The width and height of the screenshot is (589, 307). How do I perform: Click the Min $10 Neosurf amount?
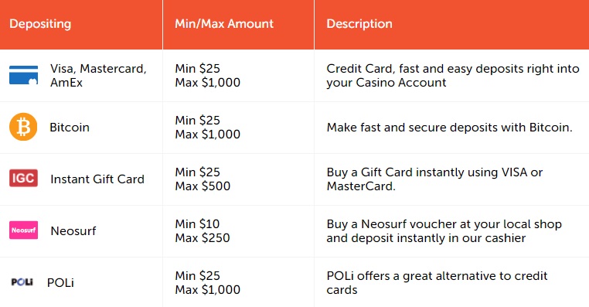197,224
